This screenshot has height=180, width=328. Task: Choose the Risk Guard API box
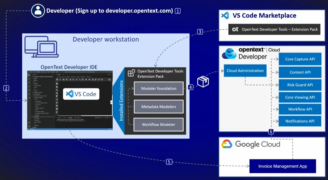coord(300,85)
